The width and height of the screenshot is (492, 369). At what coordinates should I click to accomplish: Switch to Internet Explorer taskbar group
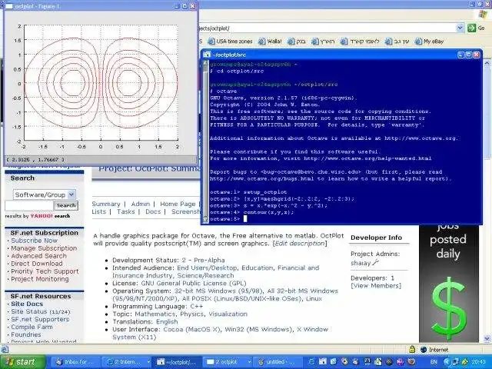click(126, 362)
